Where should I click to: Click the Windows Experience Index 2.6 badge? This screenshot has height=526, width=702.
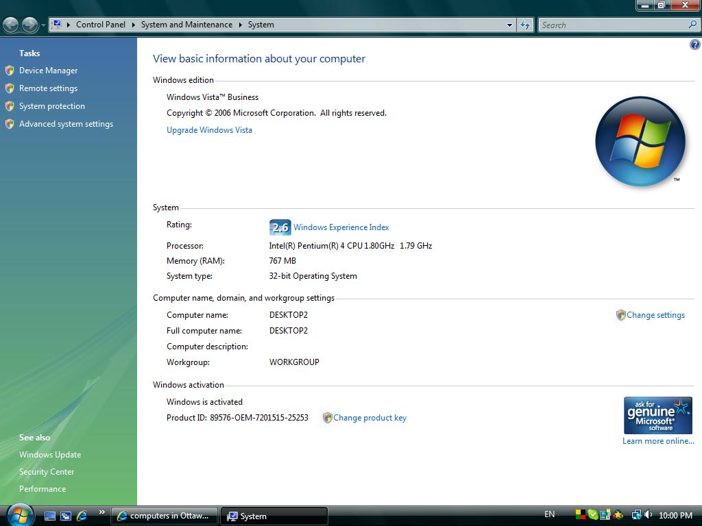pyautogui.click(x=280, y=227)
